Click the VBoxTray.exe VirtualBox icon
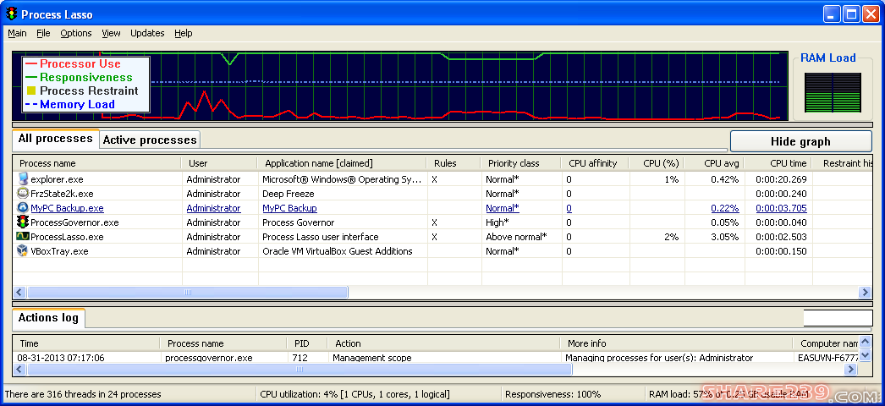This screenshot has width=885, height=406. click(23, 251)
